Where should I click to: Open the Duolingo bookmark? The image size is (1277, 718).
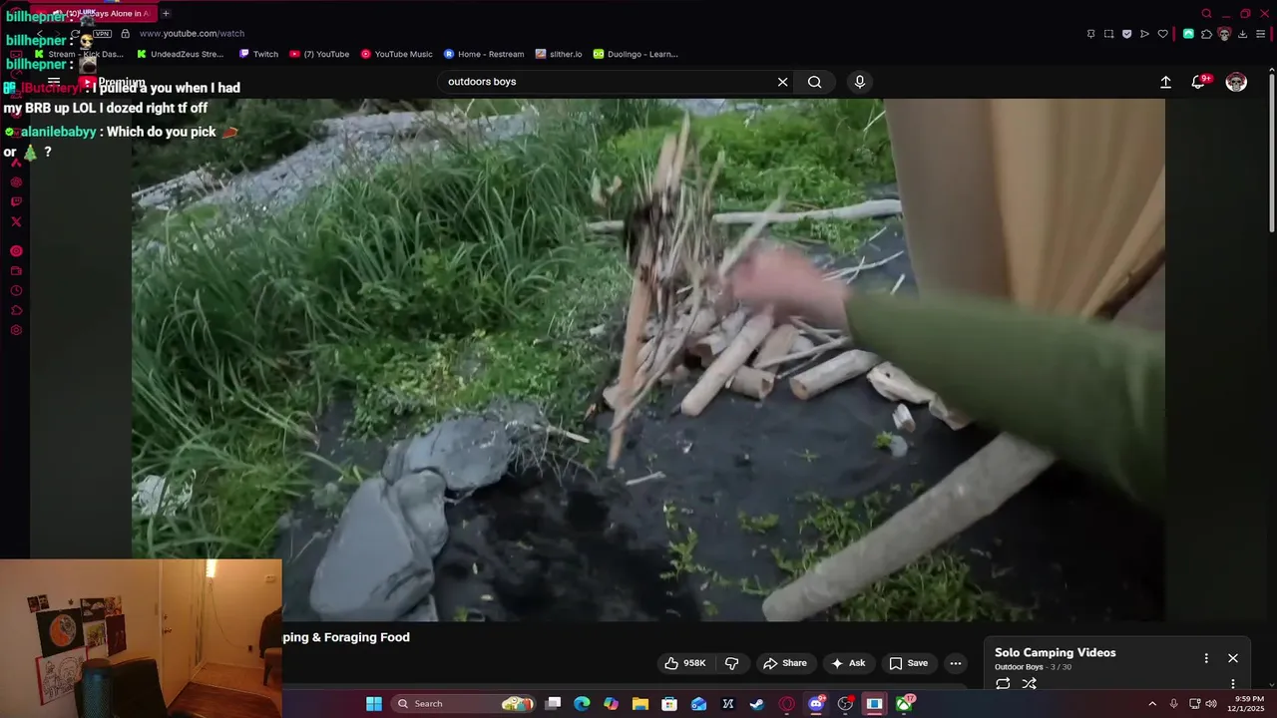[636, 54]
